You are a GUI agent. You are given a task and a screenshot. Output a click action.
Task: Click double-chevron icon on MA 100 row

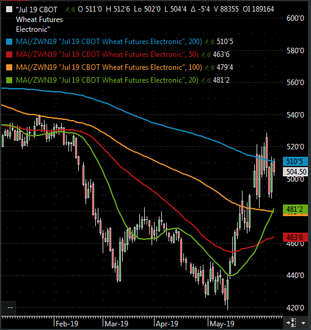[212, 68]
